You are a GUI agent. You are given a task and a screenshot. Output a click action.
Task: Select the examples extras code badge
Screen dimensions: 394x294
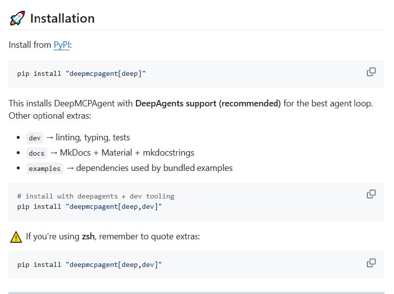44,168
